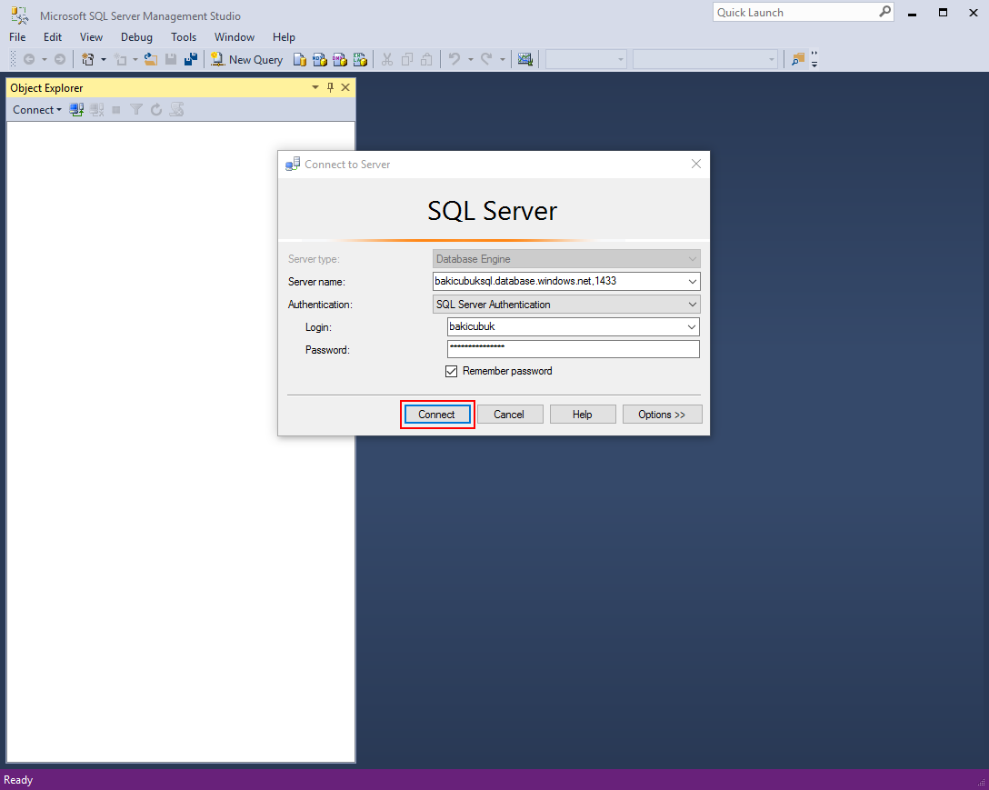Screen dimensions: 989x790
Task: Click the Connect button in dialog
Action: pos(436,415)
